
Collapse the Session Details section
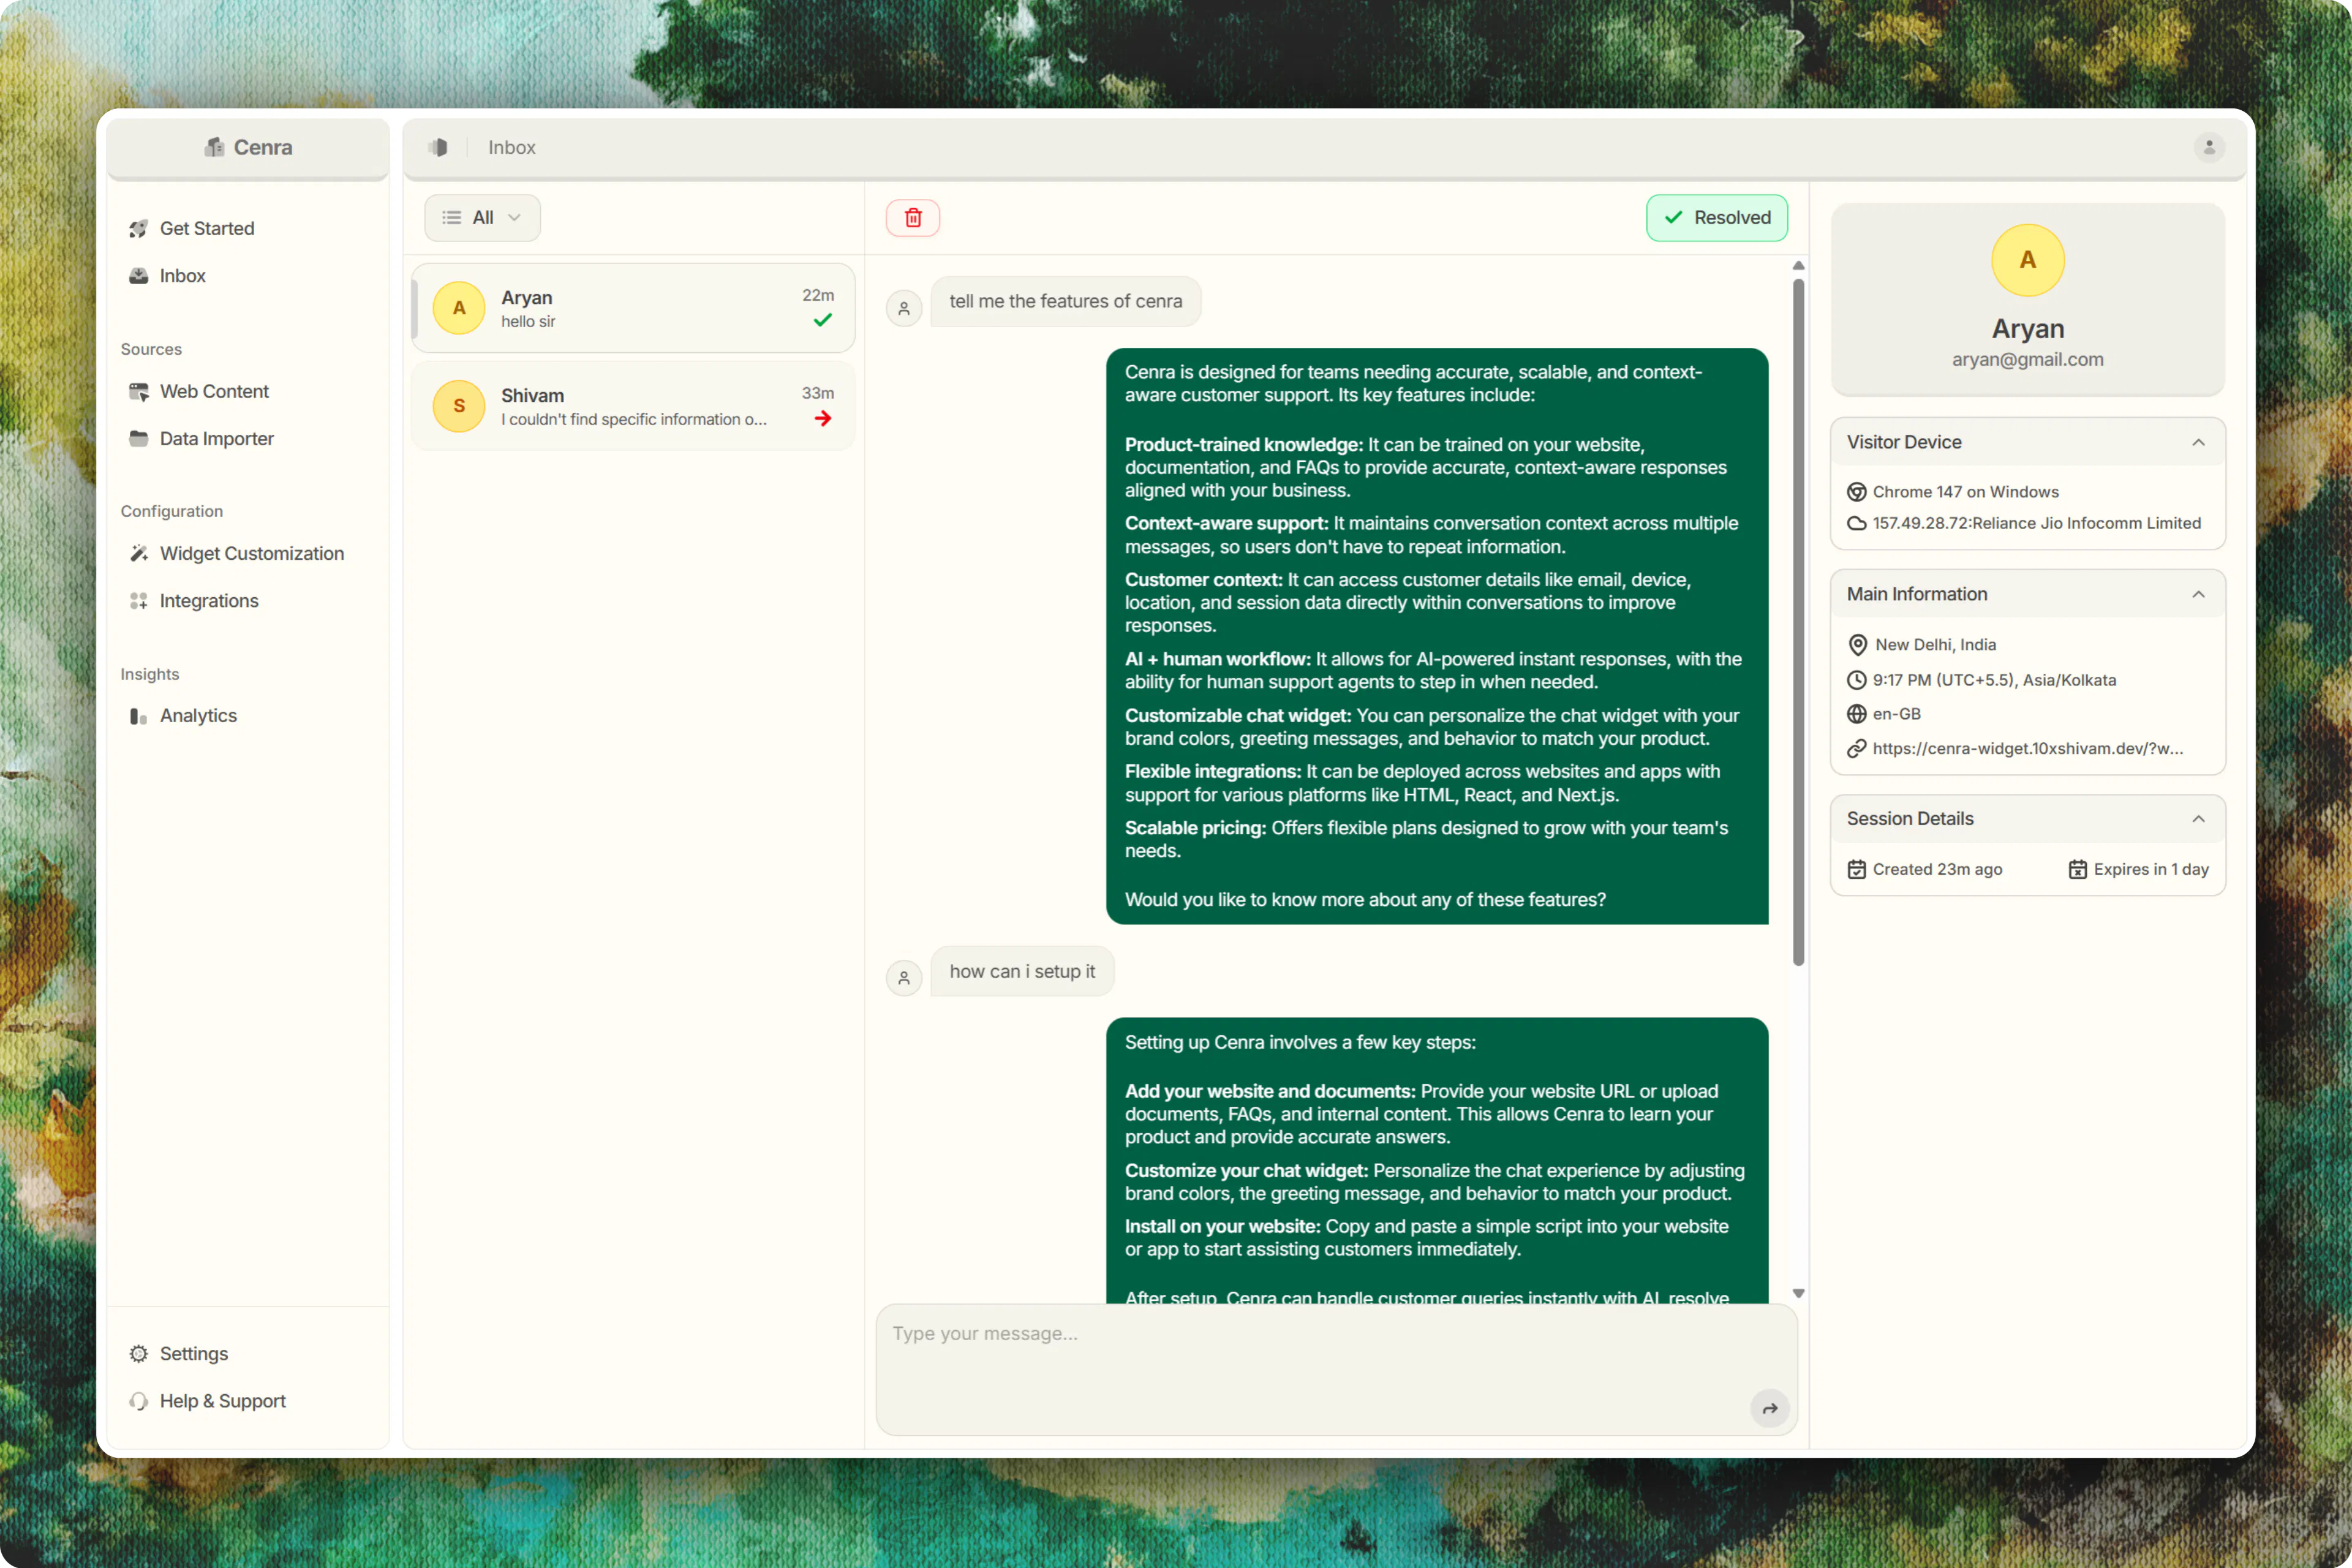pos(2198,819)
